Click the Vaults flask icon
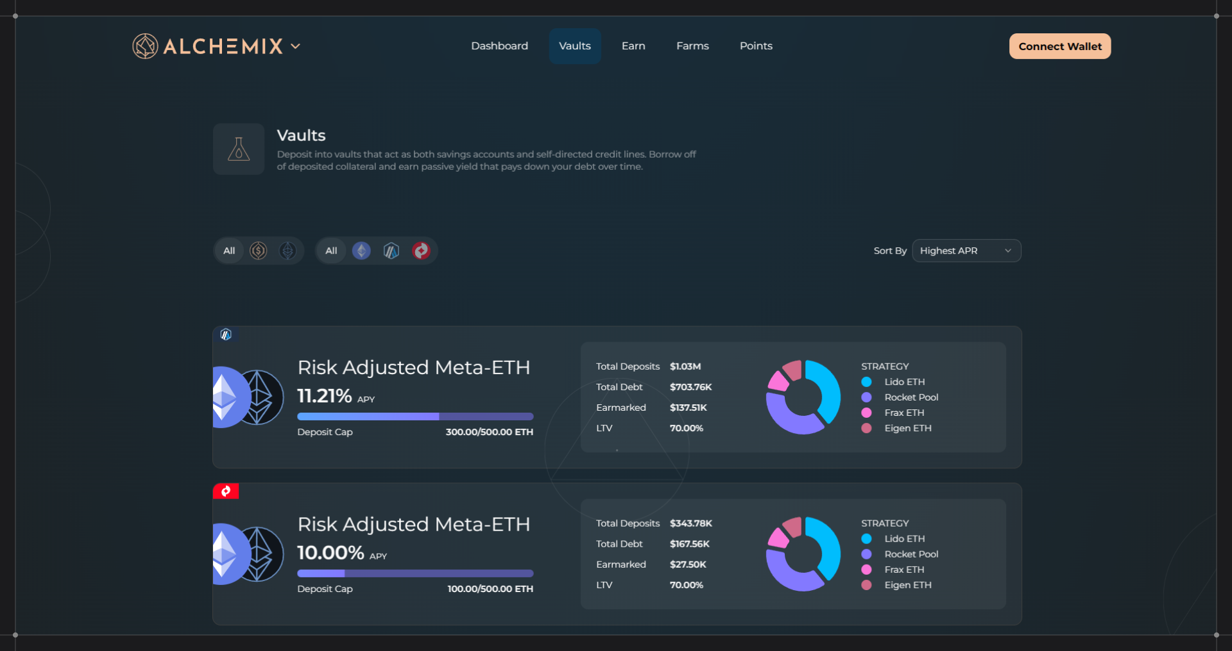The image size is (1232, 651). pyautogui.click(x=239, y=149)
